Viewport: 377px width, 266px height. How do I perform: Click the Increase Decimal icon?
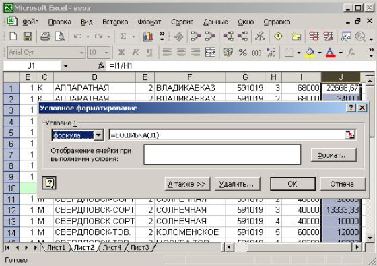[x=271, y=53]
